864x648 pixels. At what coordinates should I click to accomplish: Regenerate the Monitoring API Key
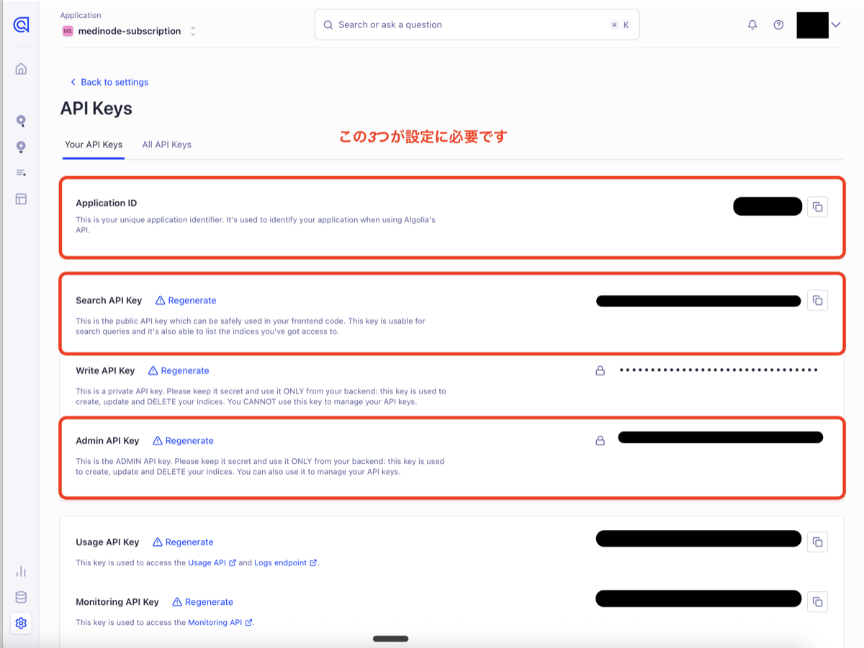[x=202, y=602]
